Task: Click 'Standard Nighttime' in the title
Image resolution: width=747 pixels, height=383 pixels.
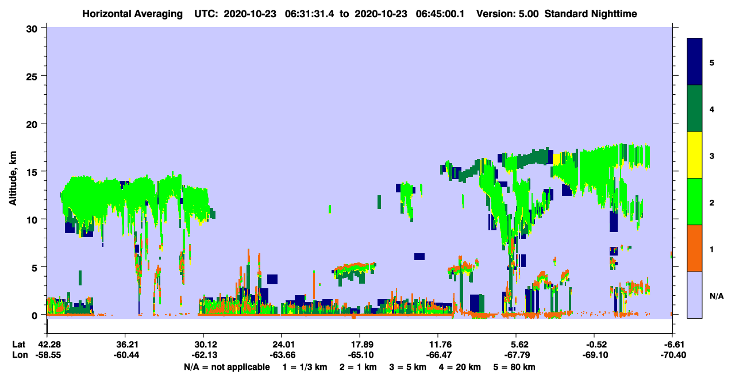Action: 591,14
